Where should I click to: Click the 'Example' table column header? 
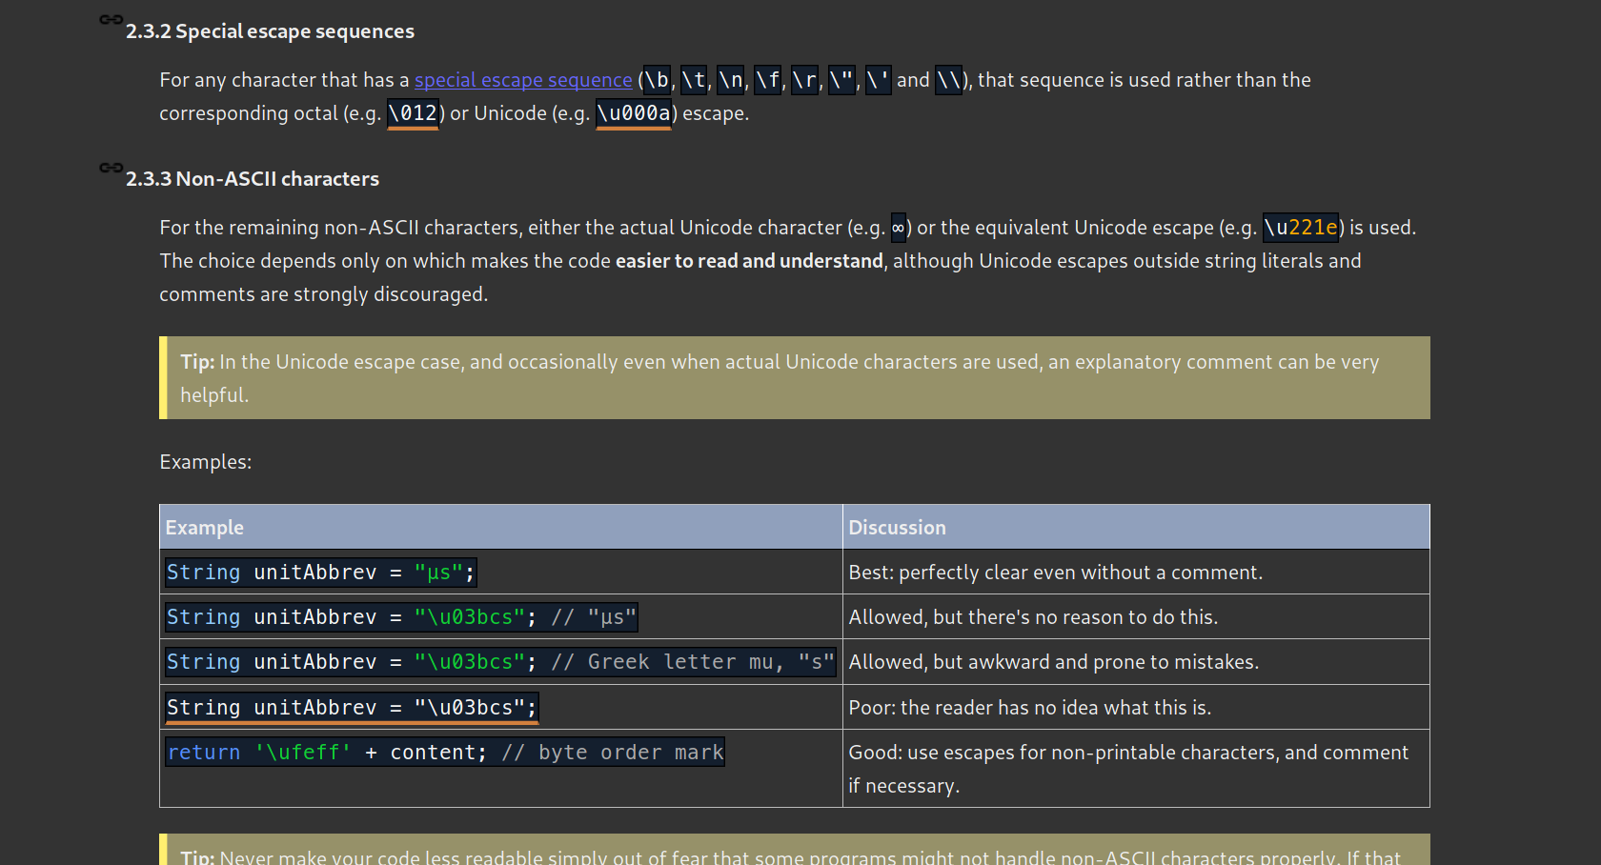point(205,528)
